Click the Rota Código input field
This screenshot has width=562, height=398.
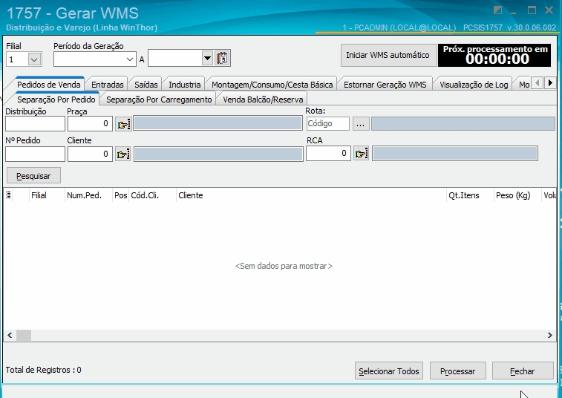tap(328, 124)
